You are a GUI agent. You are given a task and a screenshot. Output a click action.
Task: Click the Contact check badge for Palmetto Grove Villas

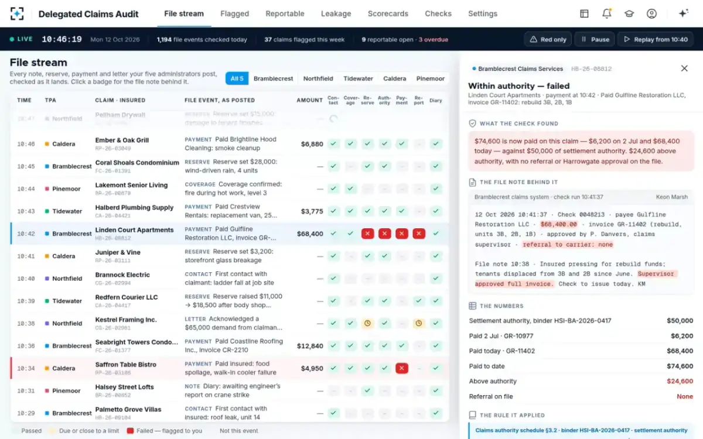[x=333, y=413]
